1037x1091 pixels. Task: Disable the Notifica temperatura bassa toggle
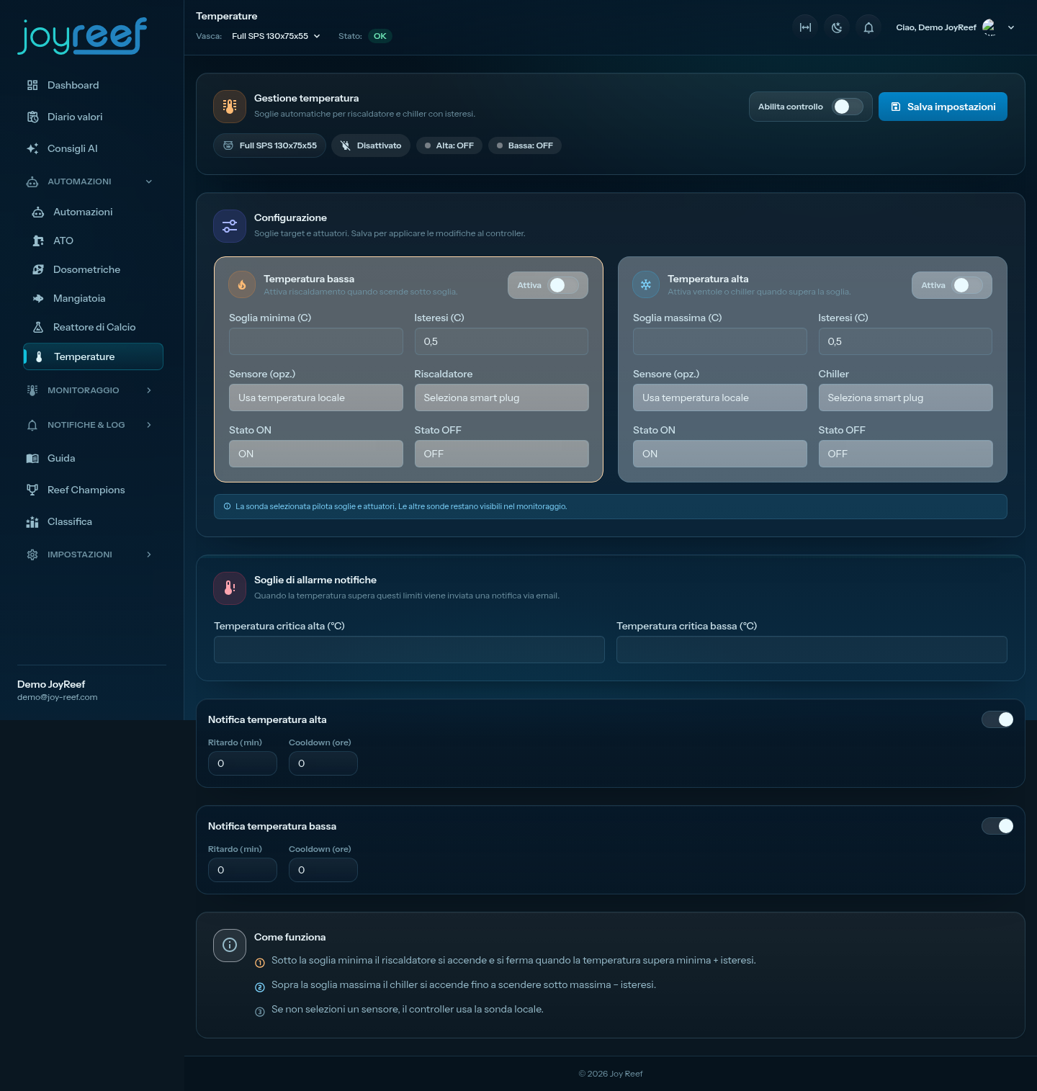point(997,826)
